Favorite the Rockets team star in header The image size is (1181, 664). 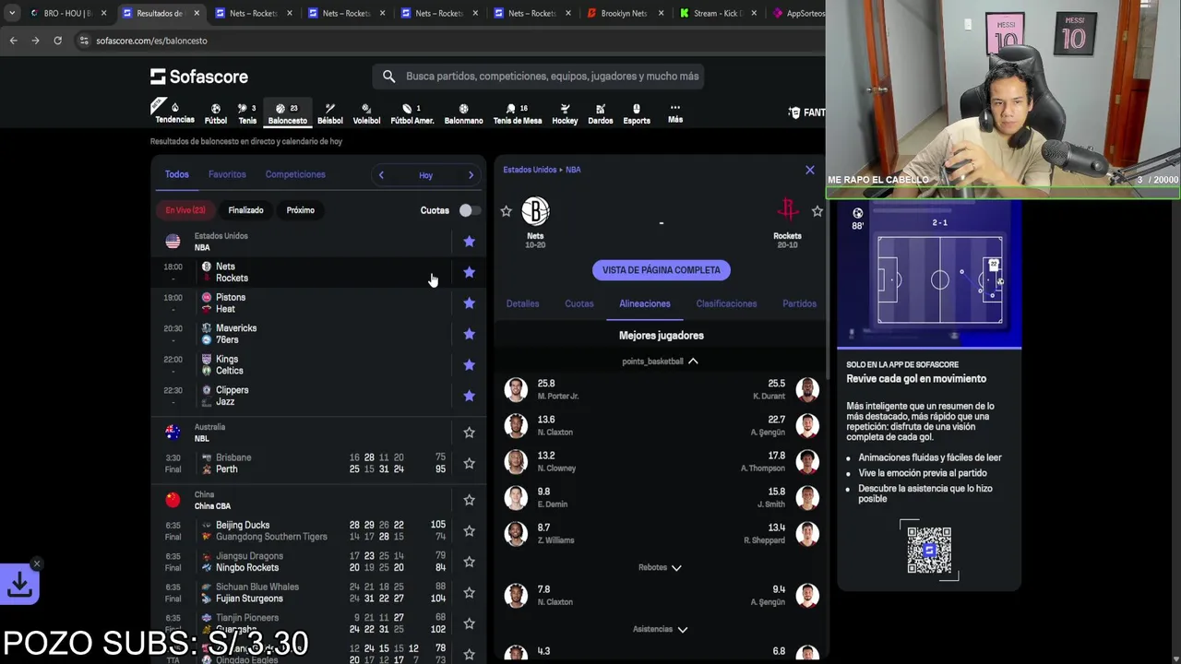click(817, 211)
